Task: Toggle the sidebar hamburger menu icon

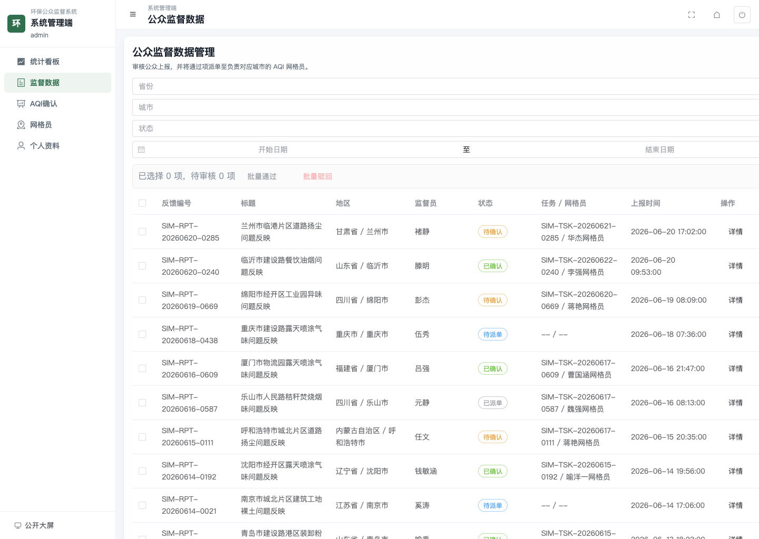Action: point(133,15)
